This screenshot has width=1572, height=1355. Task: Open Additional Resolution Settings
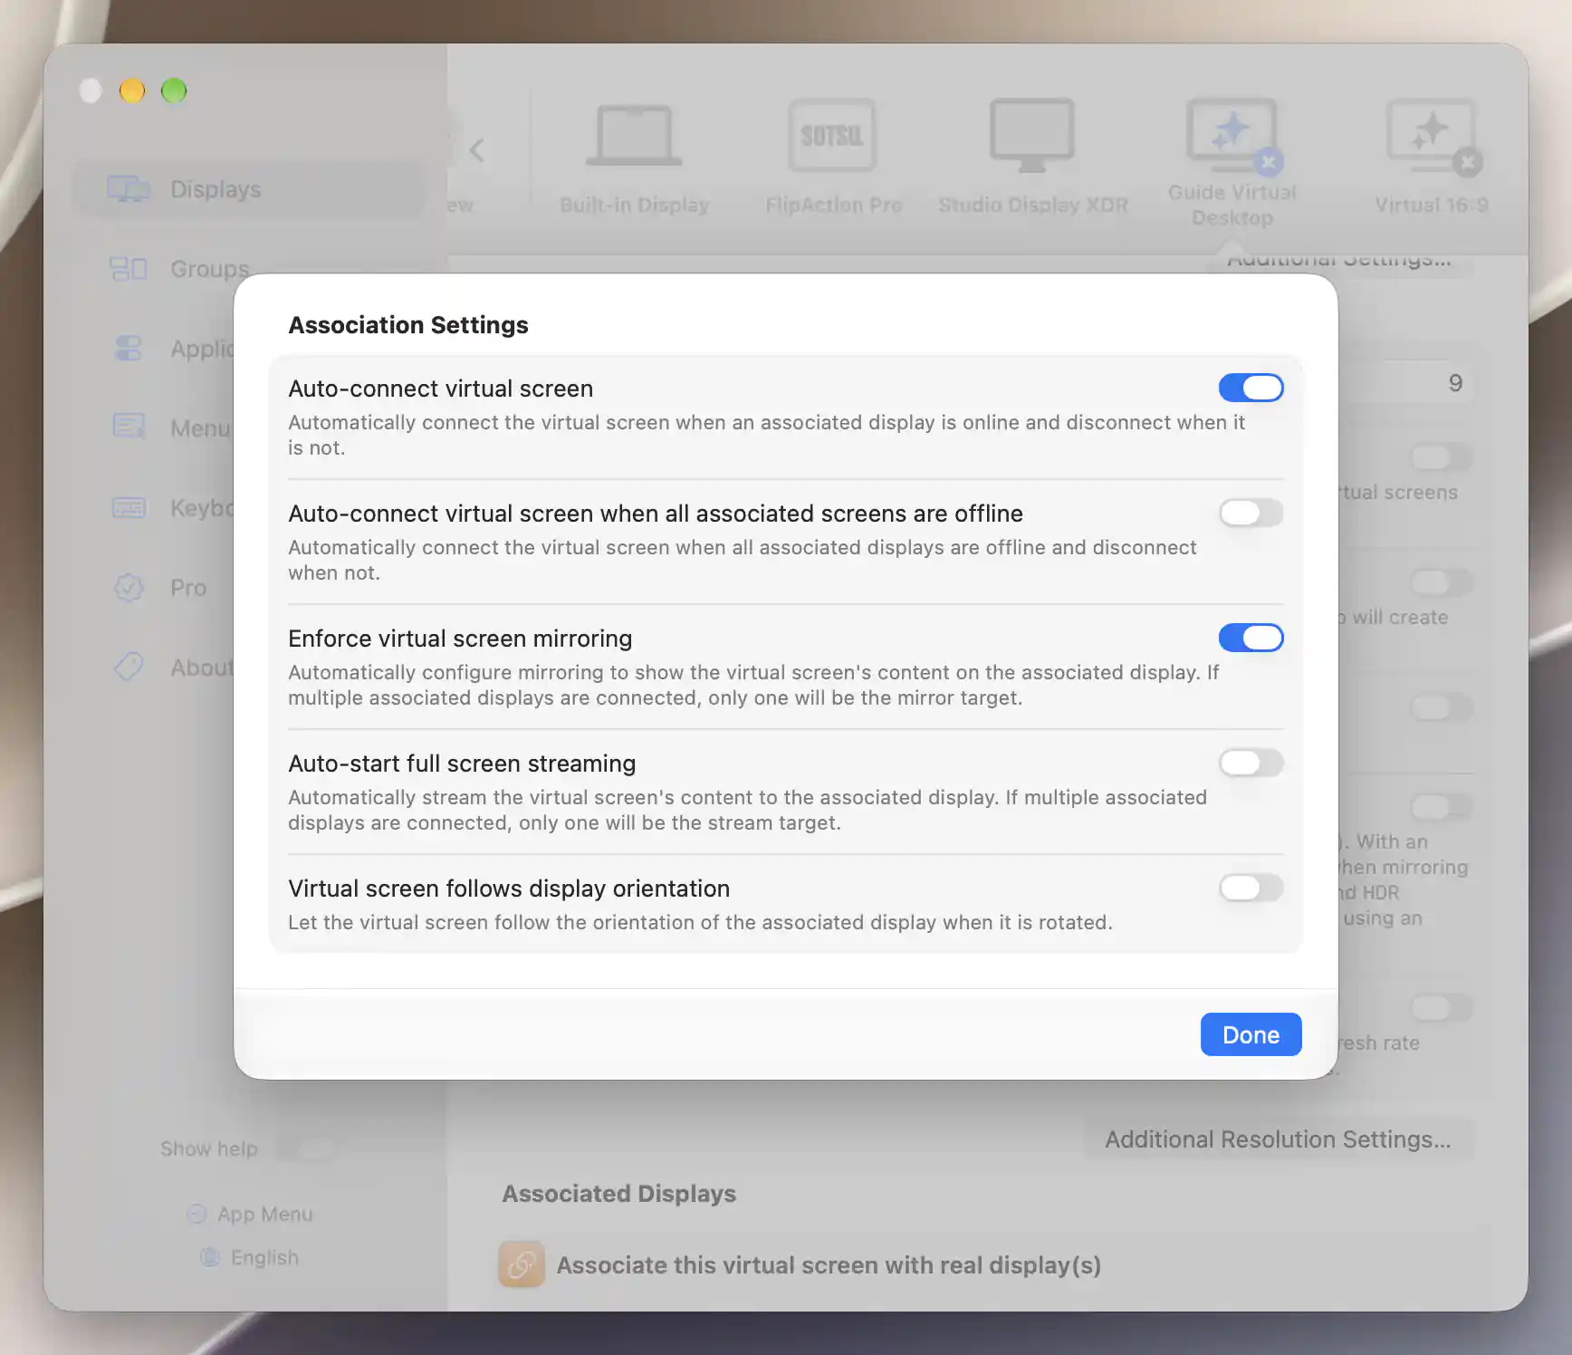1278,1139
